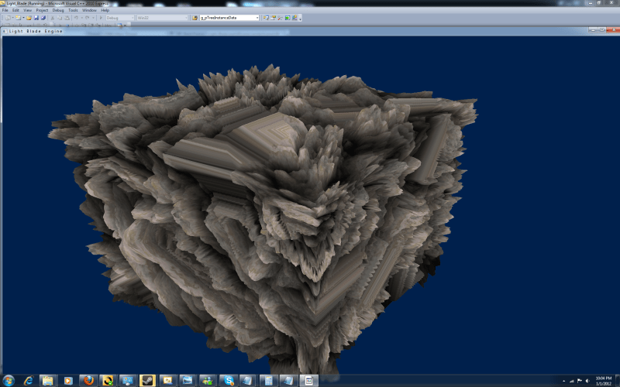620x387 pixels.
Task: Open the Tools menu
Action: 73,10
